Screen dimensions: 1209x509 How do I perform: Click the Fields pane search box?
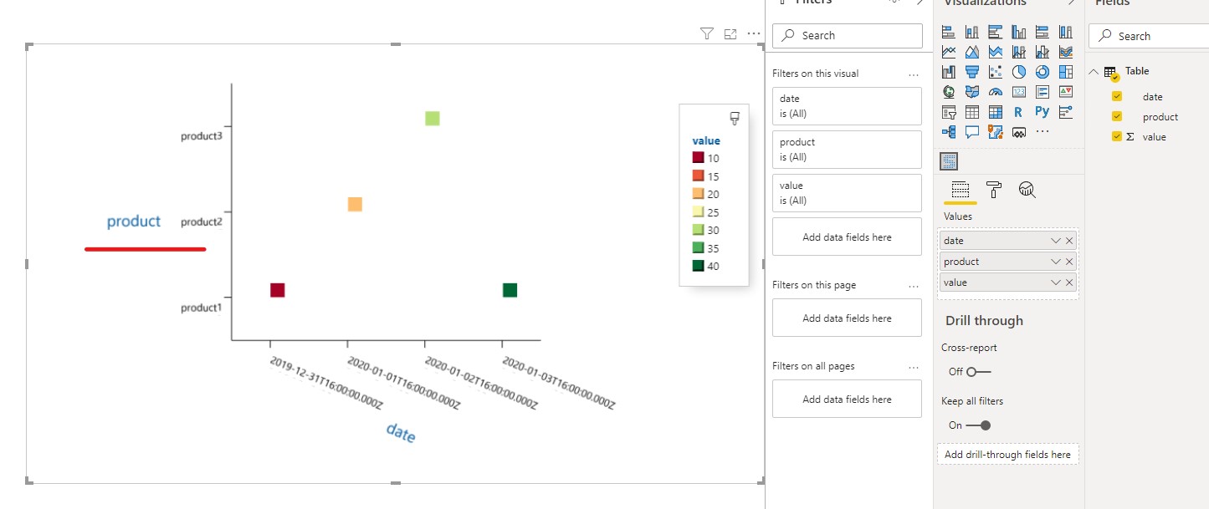1149,36
